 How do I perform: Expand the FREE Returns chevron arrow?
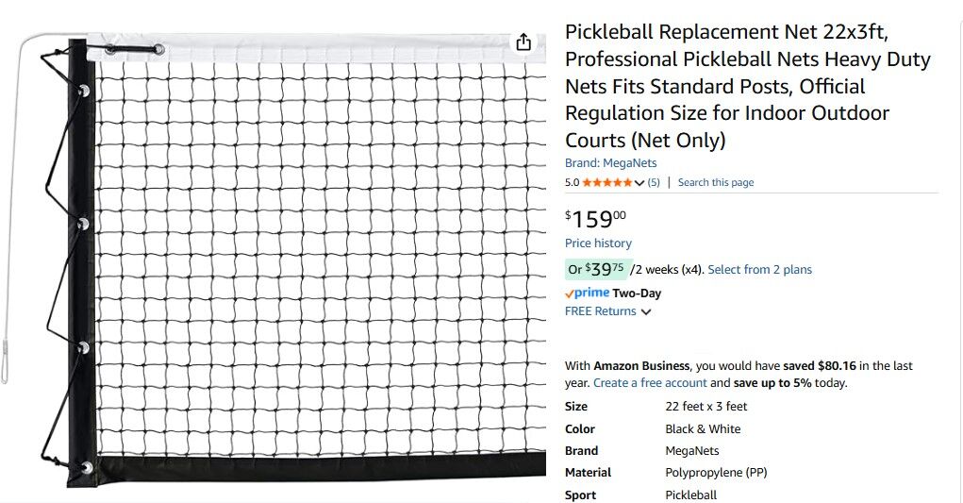[646, 312]
